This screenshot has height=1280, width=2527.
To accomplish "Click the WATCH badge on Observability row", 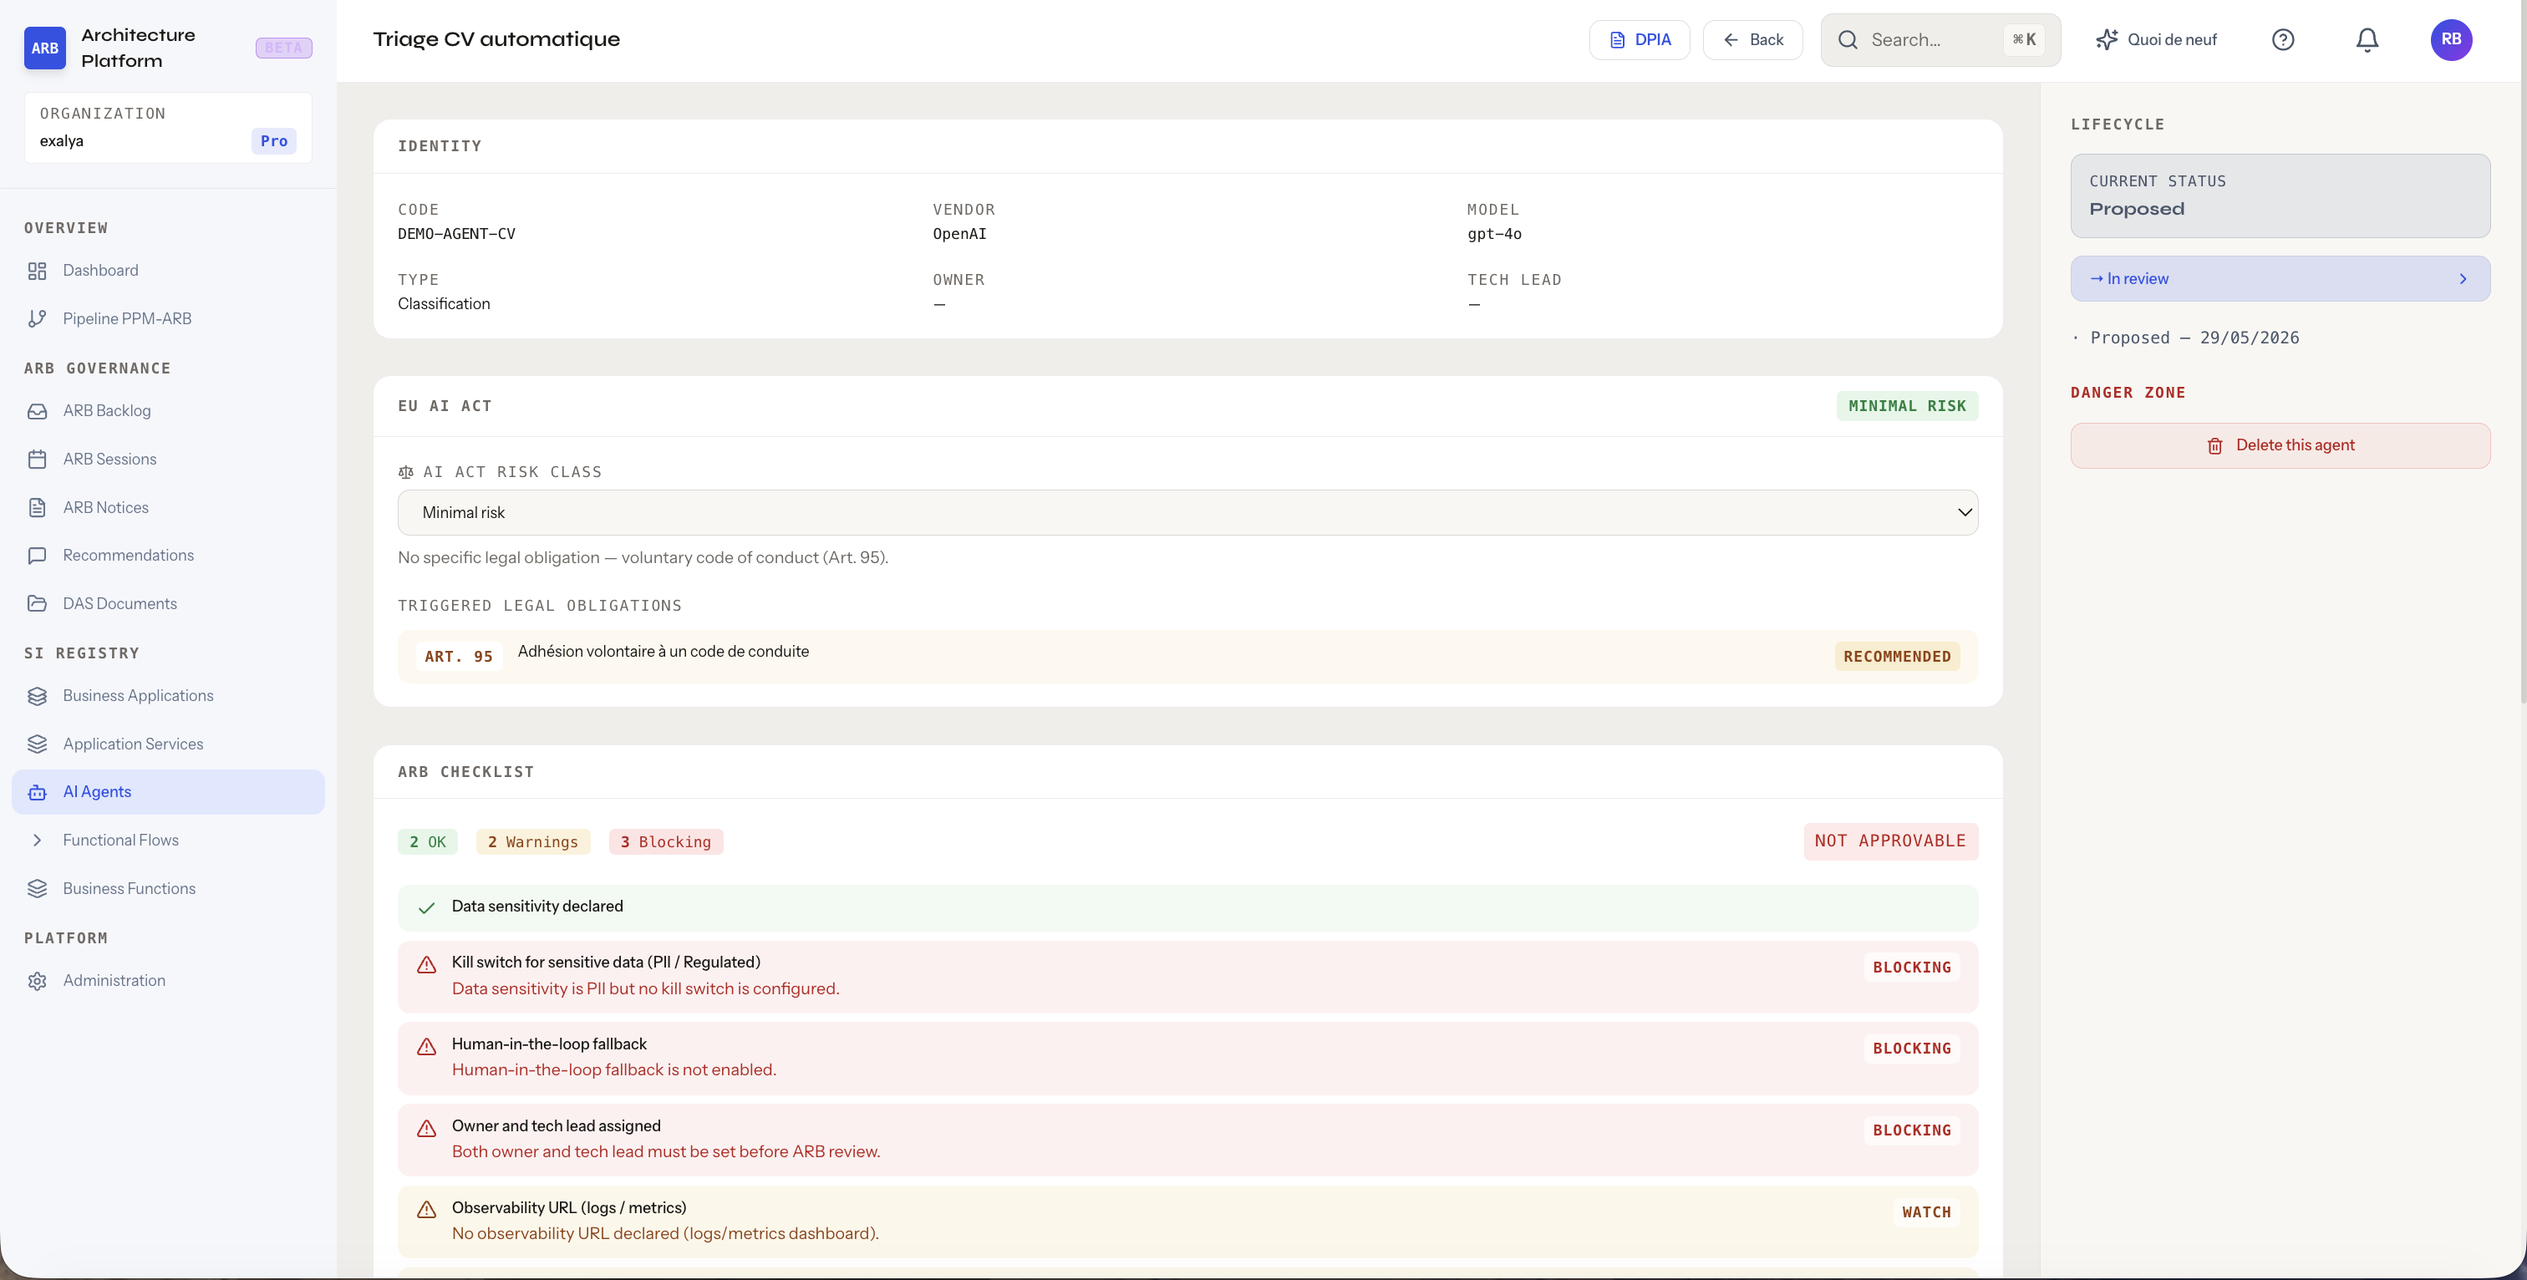I will [1927, 1212].
